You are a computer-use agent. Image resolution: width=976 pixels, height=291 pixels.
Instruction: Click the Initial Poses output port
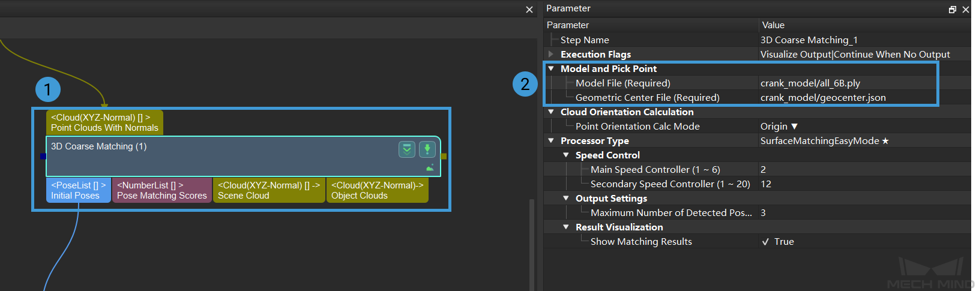pyautogui.click(x=78, y=191)
